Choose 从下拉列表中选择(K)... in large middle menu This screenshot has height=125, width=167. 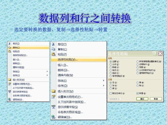tap(72, 102)
